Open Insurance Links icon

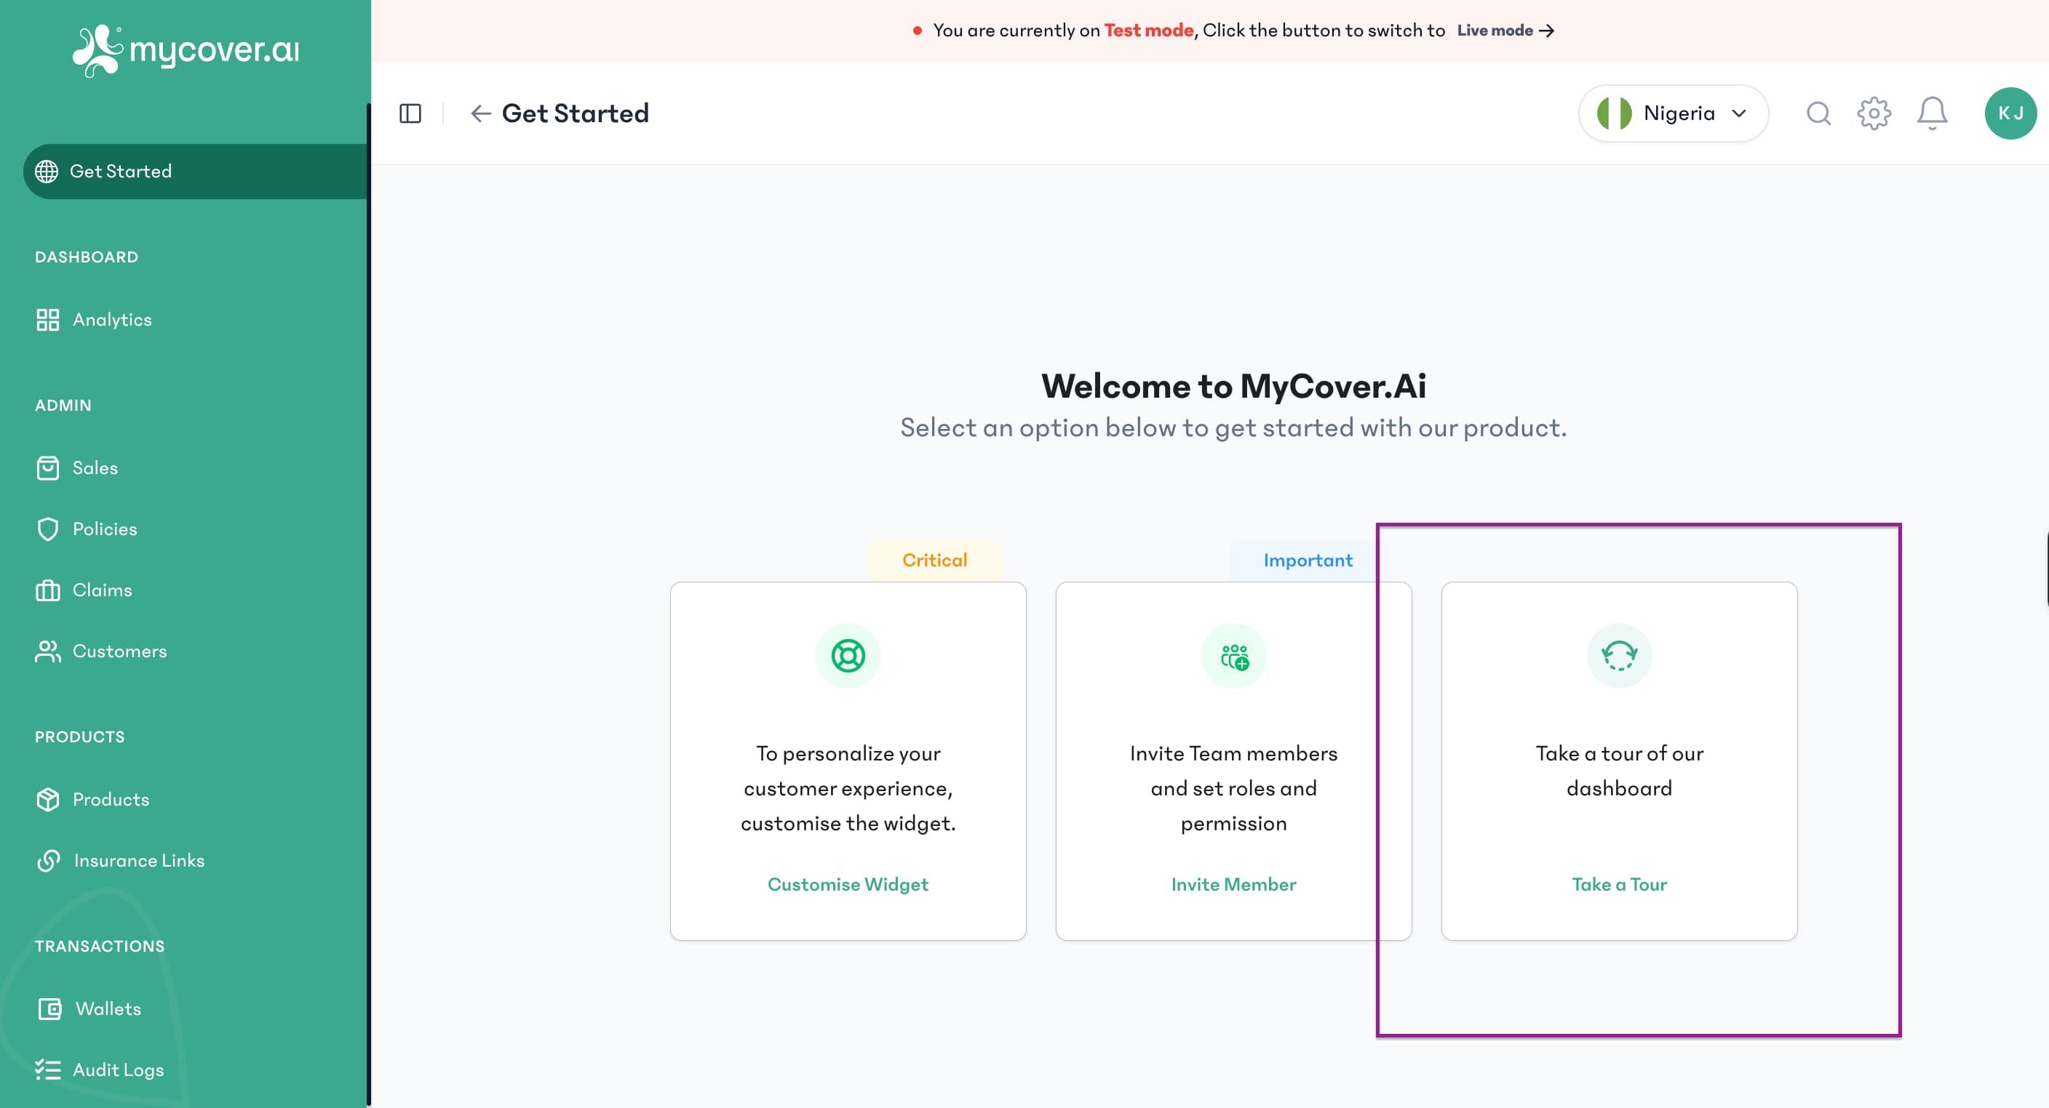point(49,860)
